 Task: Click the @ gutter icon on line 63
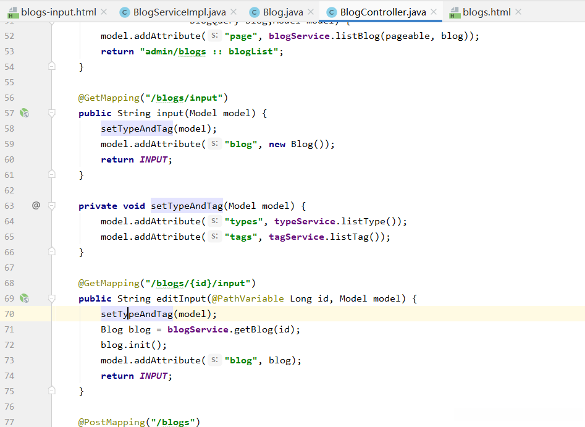point(36,205)
